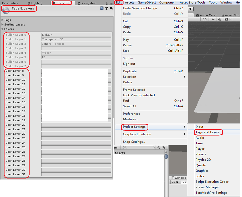Click the Console tab
Screen dimensions: 242x197
[x=179, y=177]
